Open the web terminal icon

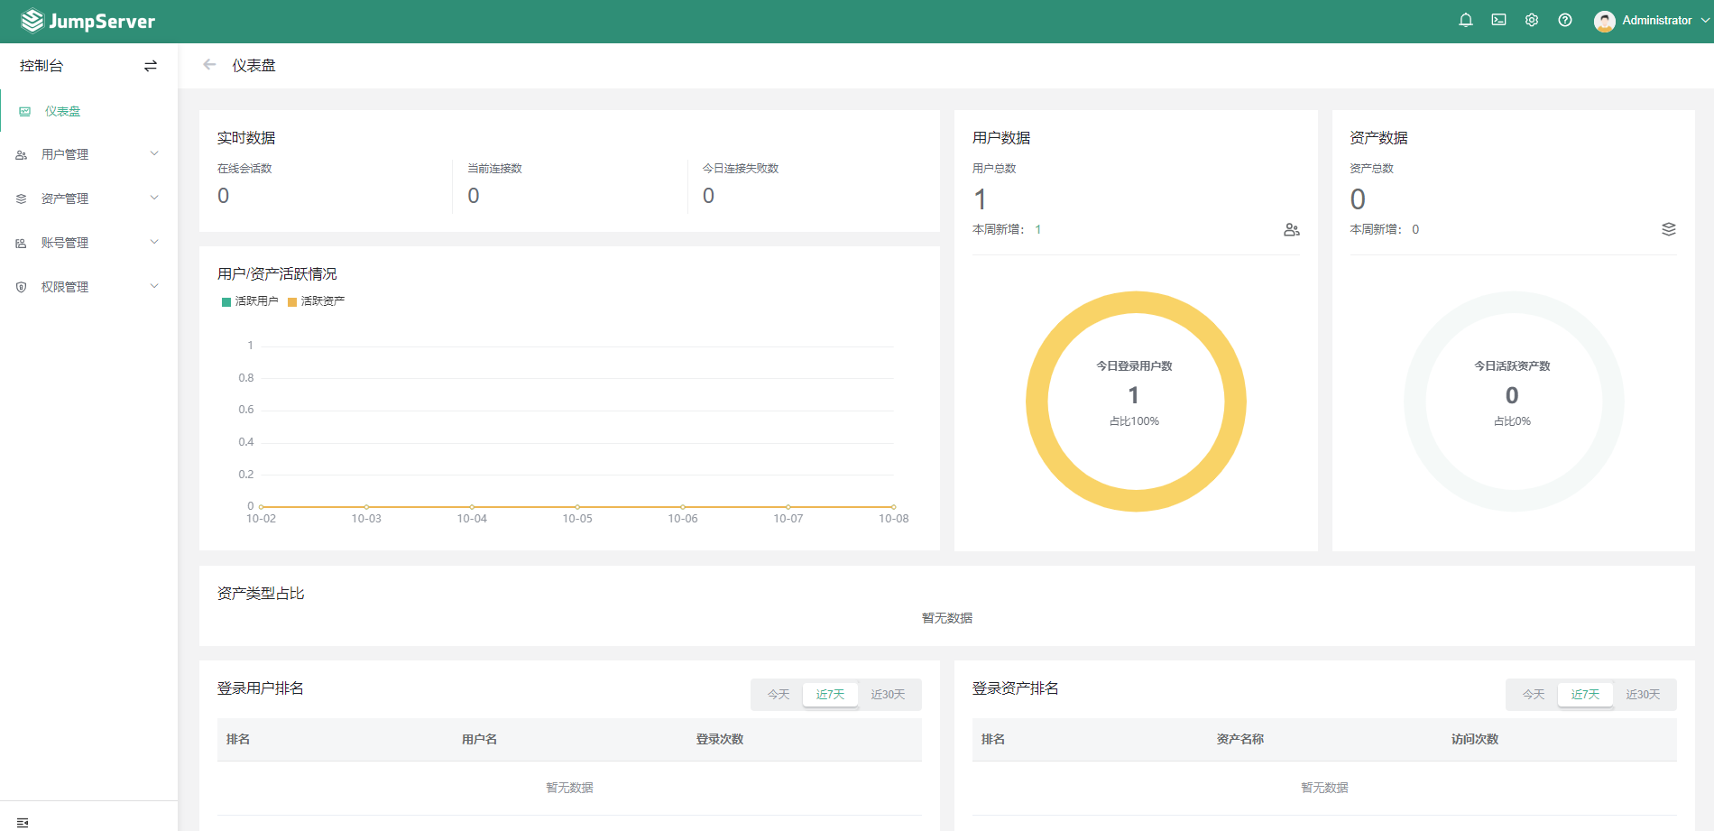[1498, 20]
